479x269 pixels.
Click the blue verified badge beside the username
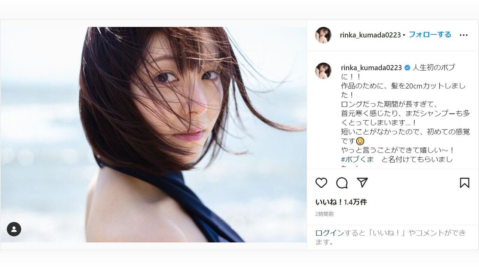click(x=408, y=68)
